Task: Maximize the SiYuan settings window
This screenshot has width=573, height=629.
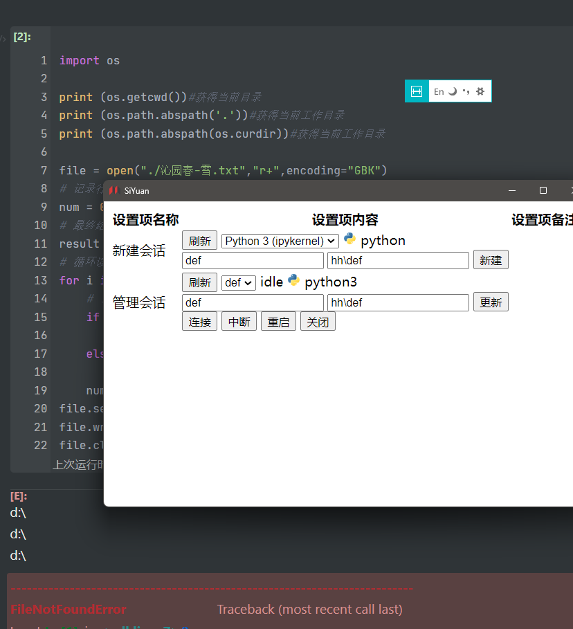Action: coord(543,190)
